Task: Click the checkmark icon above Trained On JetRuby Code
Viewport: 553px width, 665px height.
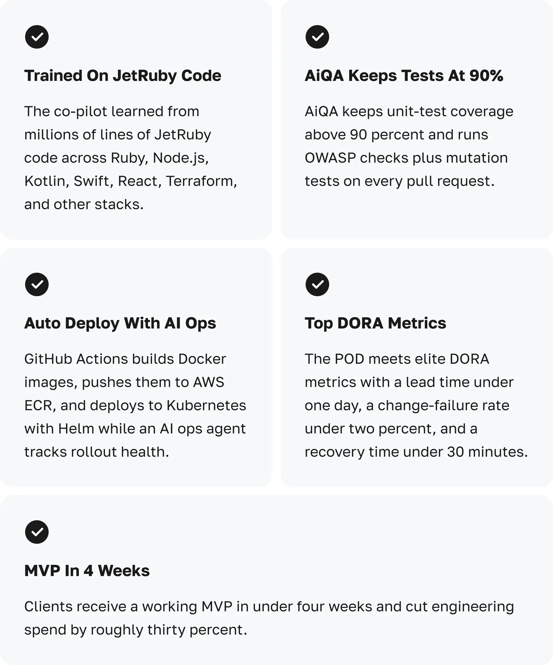Action: [37, 37]
